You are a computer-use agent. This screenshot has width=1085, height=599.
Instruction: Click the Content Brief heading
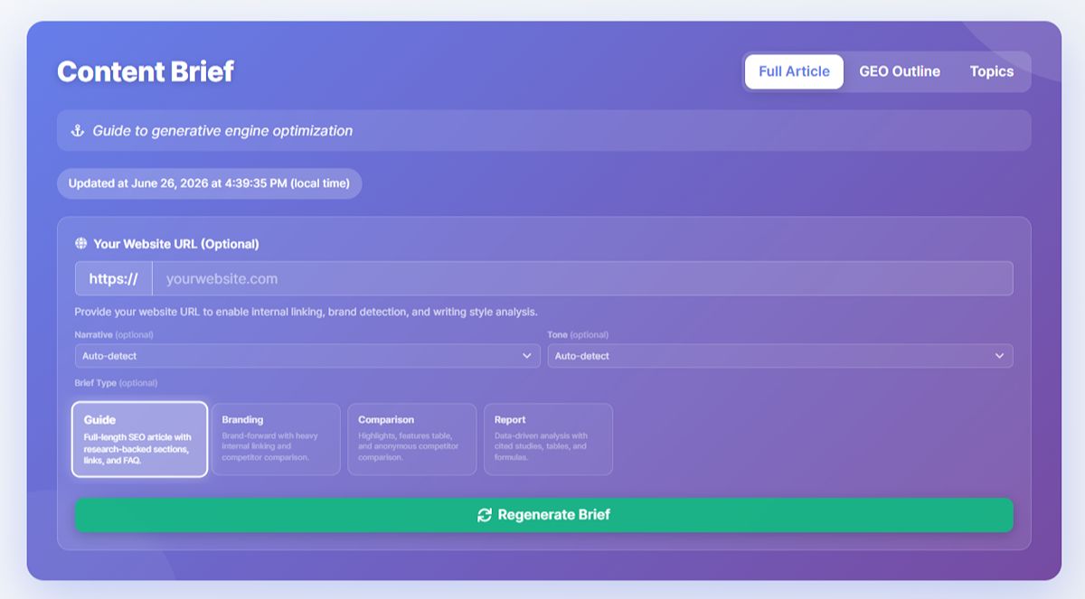(x=146, y=71)
